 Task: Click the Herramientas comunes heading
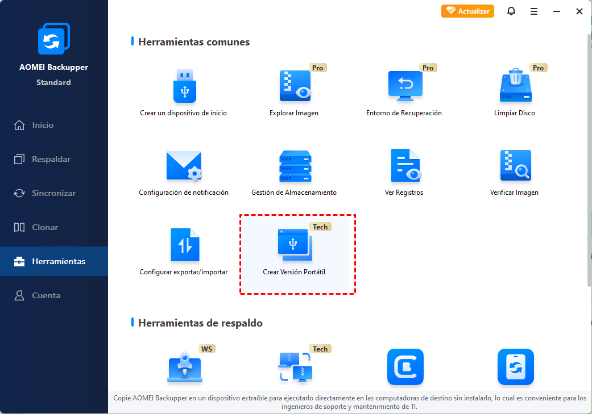(x=194, y=42)
